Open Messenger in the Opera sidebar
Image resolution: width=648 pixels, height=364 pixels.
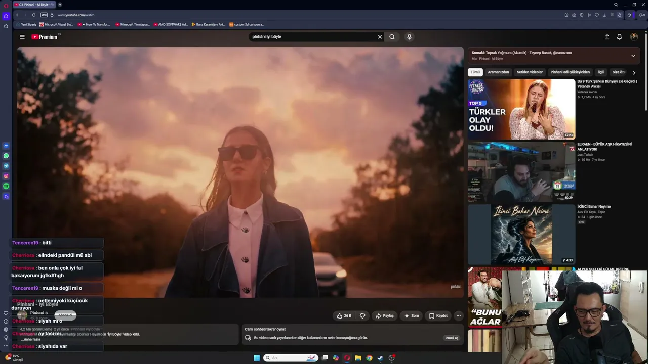(x=6, y=146)
